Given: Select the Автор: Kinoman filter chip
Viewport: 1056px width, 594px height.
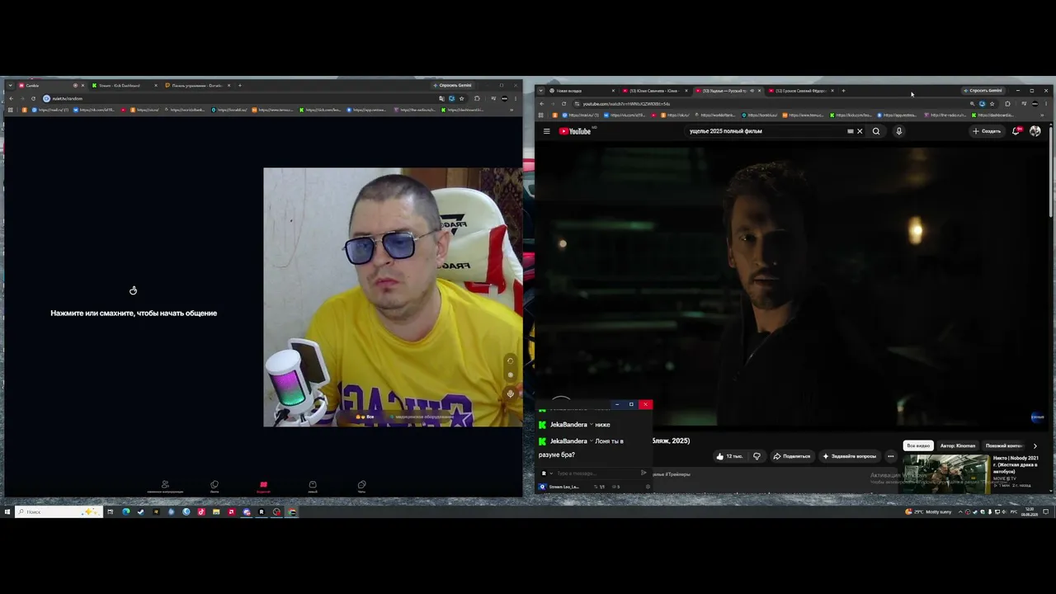Looking at the screenshot, I should pos(958,445).
